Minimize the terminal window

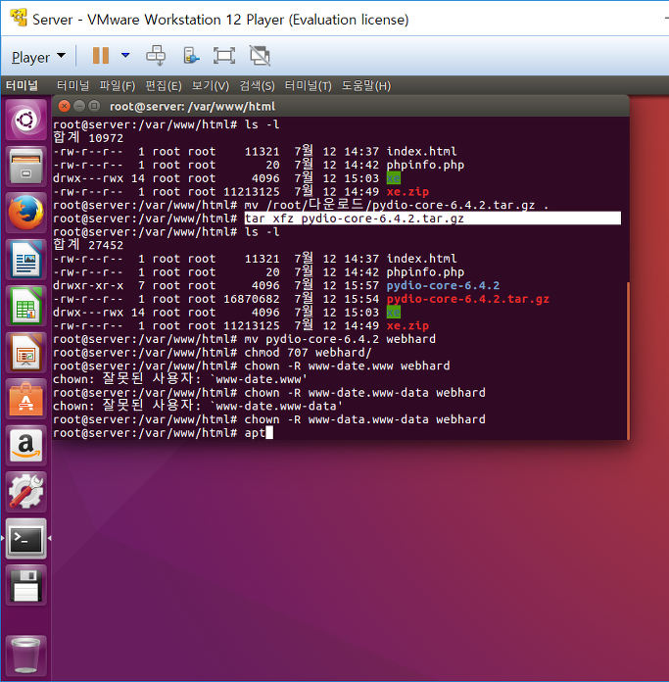click(79, 106)
